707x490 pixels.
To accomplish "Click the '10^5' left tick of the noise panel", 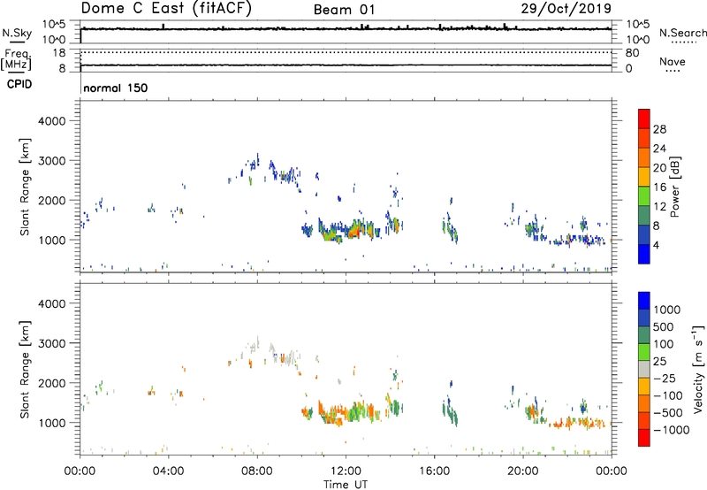I will pyautogui.click(x=54, y=25).
